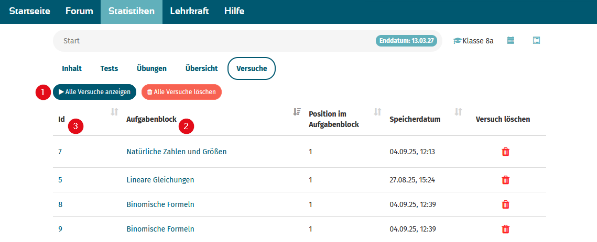Sort by Speicherdatum column arrows

(459, 112)
